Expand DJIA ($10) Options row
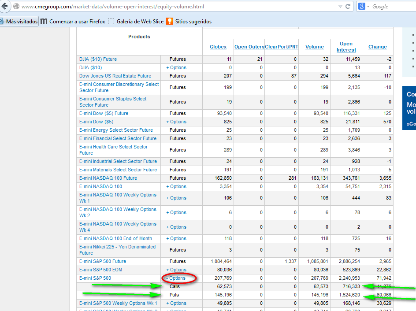This screenshot has height=311, width=416. [x=176, y=67]
